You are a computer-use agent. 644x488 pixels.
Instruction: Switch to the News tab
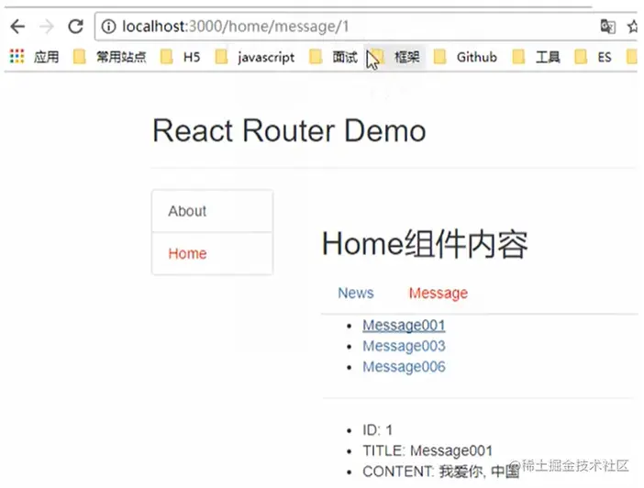(x=356, y=293)
